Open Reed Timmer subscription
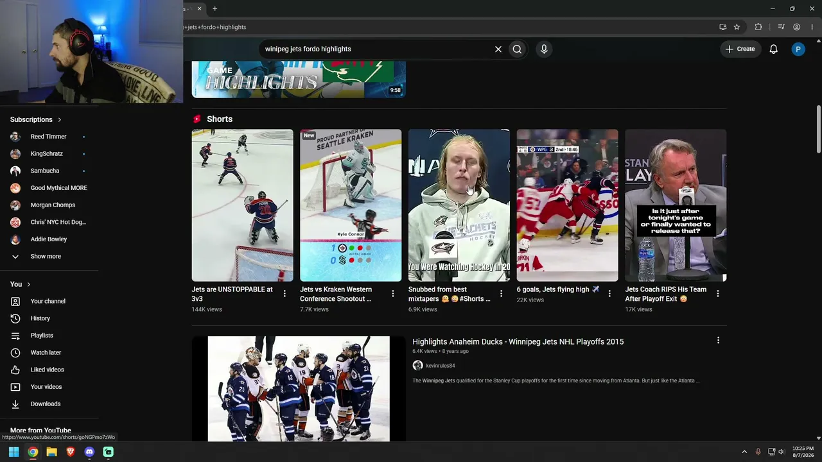This screenshot has width=822, height=462. [49, 137]
